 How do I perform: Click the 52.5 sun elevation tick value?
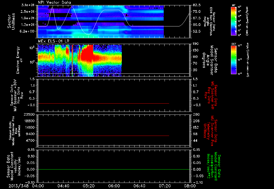[x=197, y=31]
